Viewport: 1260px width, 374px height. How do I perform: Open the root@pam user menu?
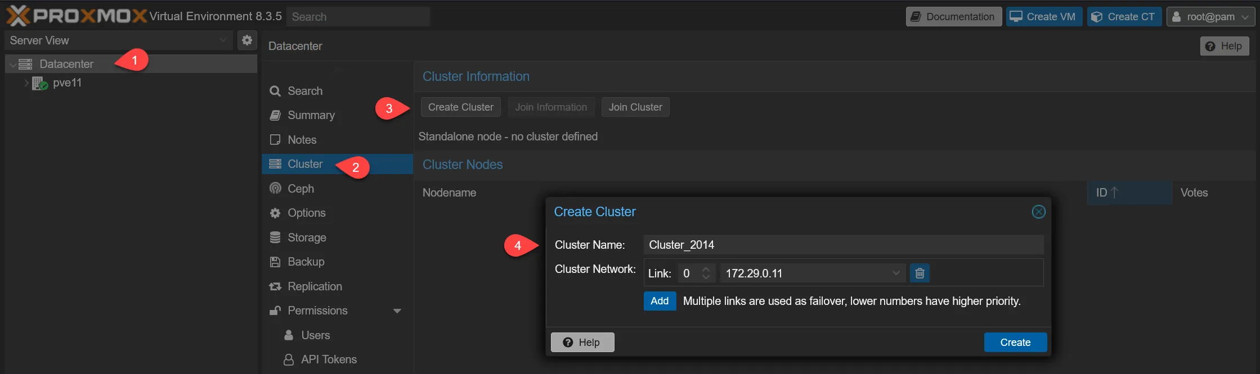(1210, 17)
